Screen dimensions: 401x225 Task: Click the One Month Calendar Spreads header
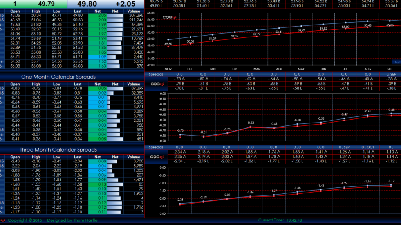pos(58,77)
